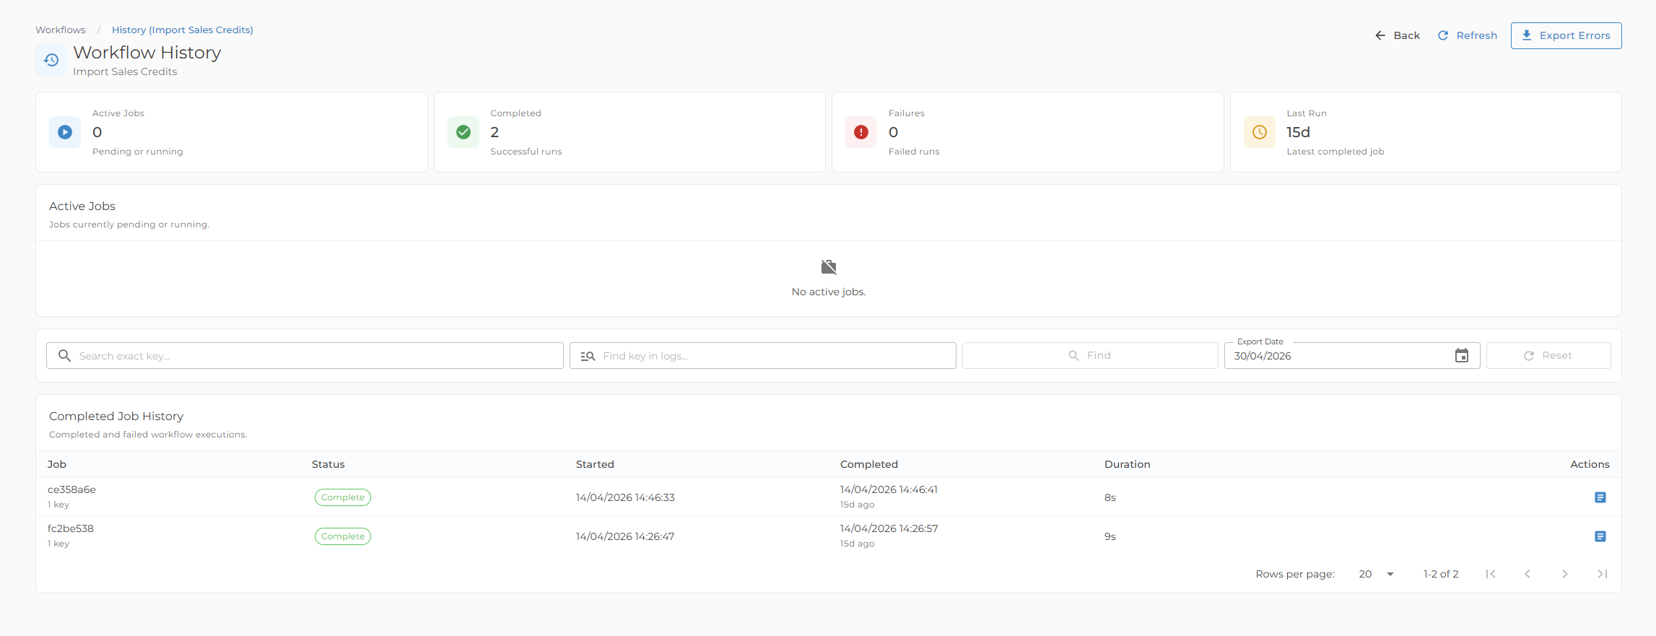Select job ID ce358a6e
This screenshot has height=636, width=1656.
(x=72, y=489)
